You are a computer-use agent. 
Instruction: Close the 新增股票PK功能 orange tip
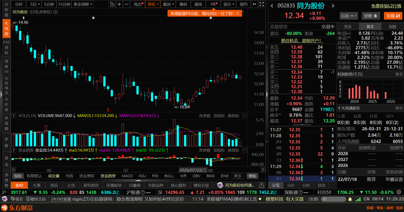[x=238, y=14]
